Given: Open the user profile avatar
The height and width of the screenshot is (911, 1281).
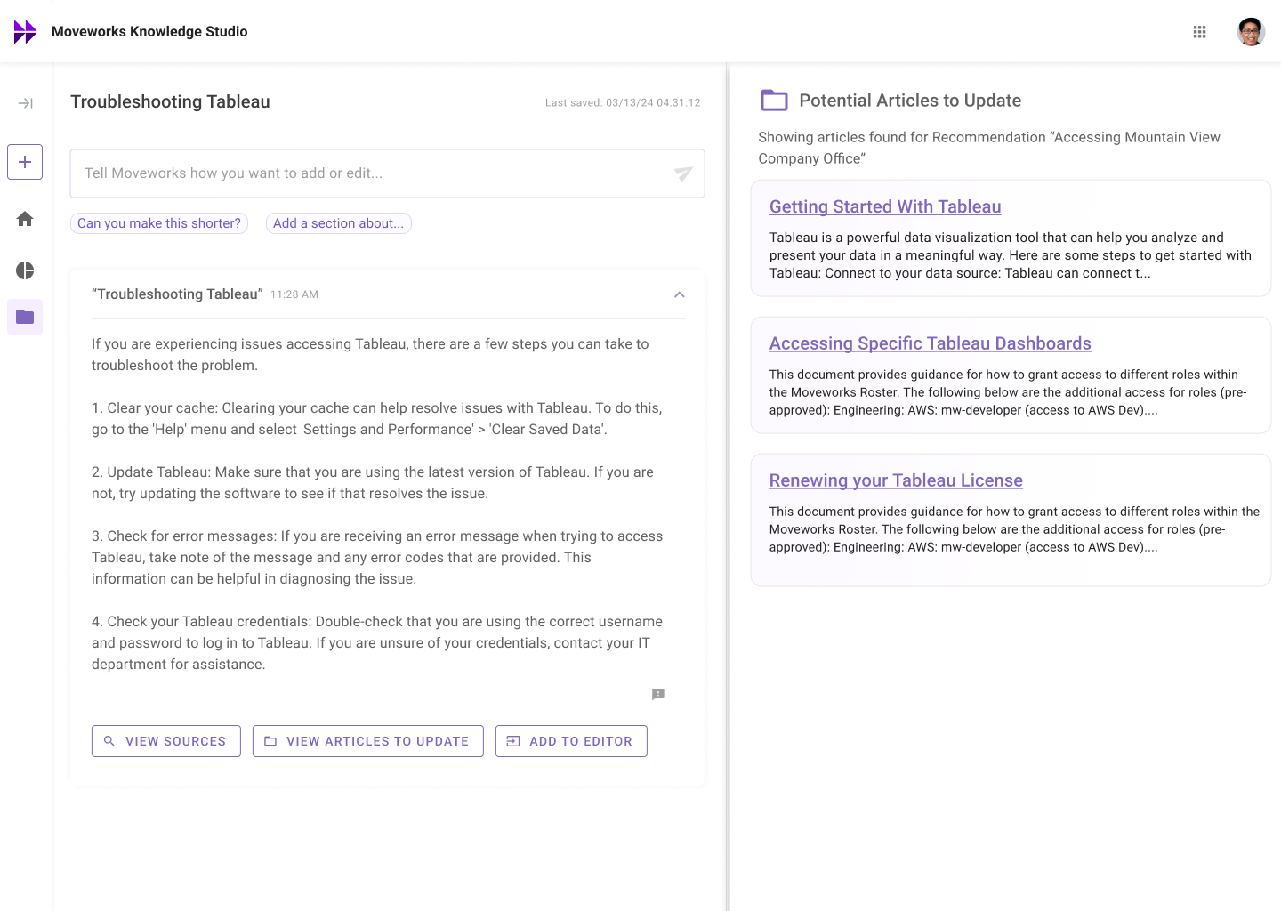Looking at the screenshot, I should pyautogui.click(x=1251, y=32).
